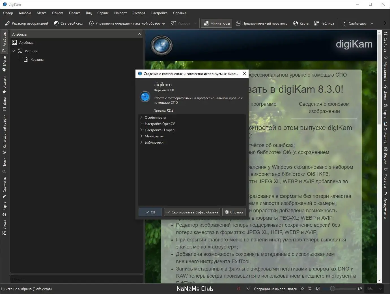Open the Даты dates sidebar tab

(x=4, y=104)
